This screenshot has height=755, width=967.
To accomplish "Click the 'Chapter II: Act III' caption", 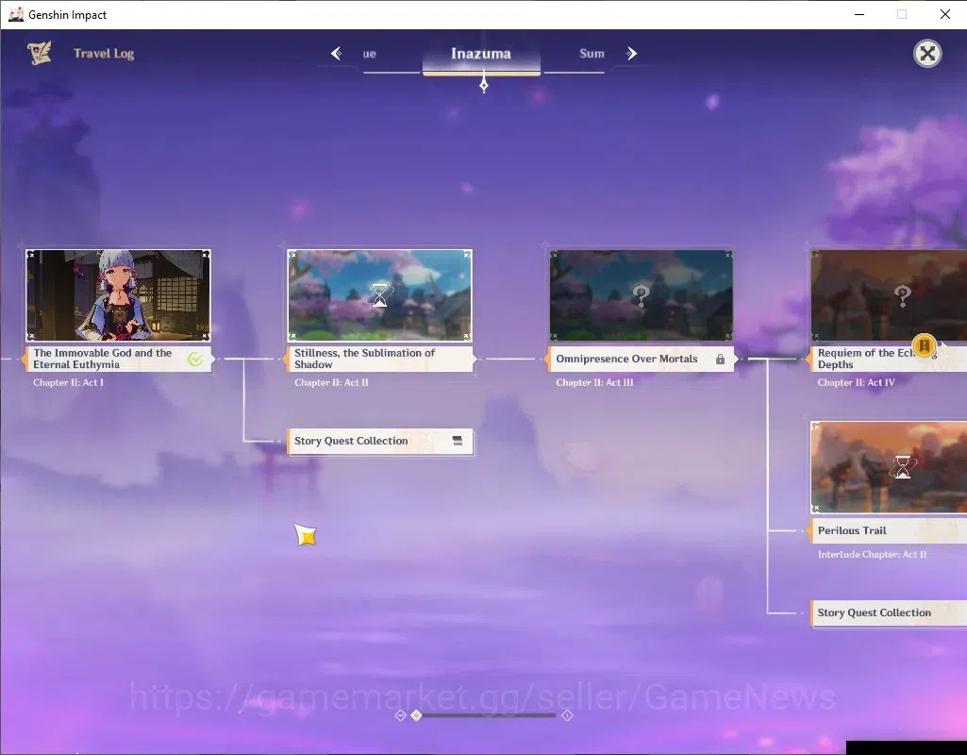I will coord(594,382).
